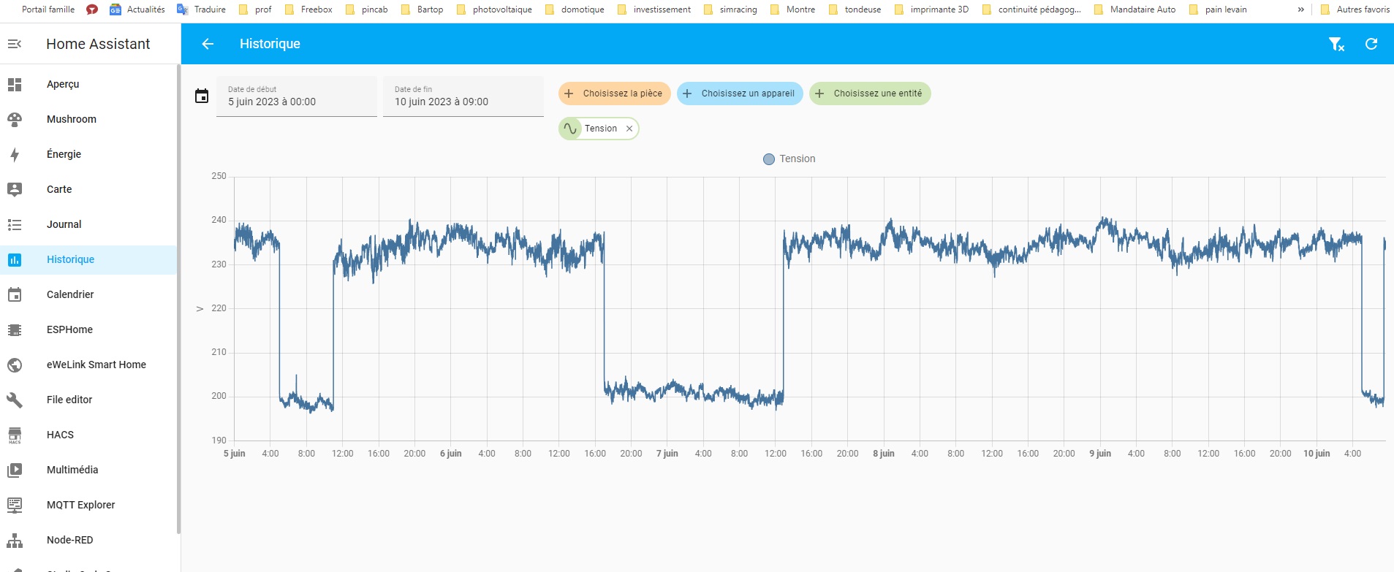1394x572 pixels.
Task: Show hidden bookmarks with the overflow chevron
Action: click(1300, 9)
